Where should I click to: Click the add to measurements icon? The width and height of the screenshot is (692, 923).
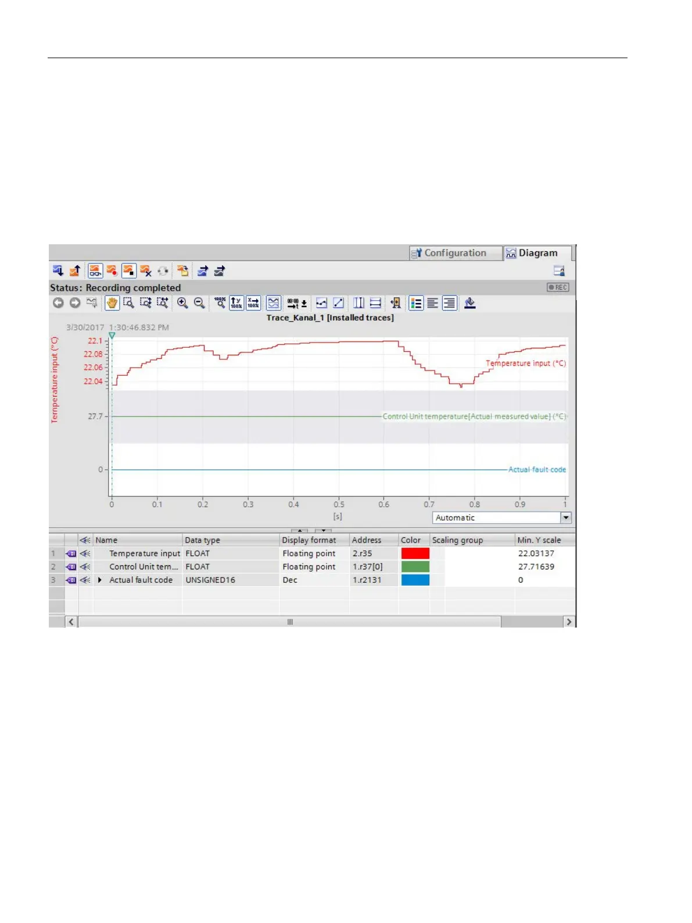(183, 271)
